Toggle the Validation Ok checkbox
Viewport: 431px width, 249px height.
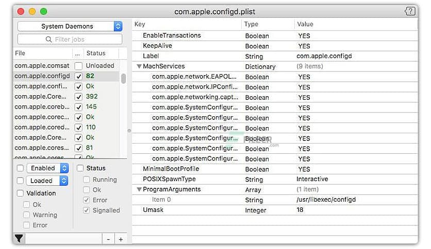click(26, 205)
